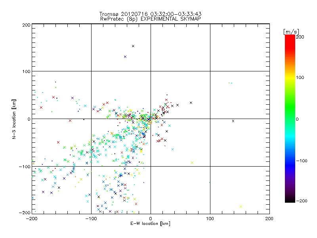Click the title line 'Tromsø 20120716 03:32:00-03:33:43'

(x=150, y=14)
